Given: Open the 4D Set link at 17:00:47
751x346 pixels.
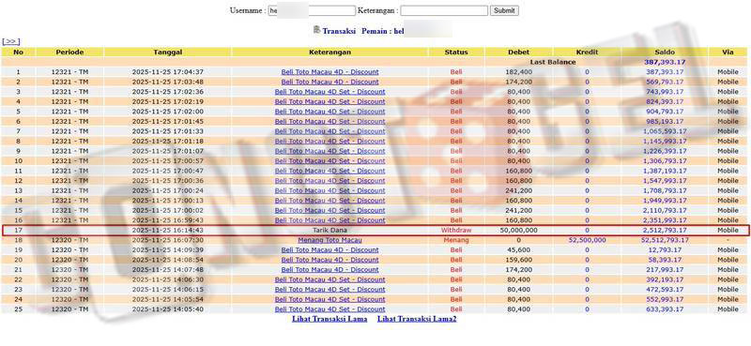Looking at the screenshot, I should click(330, 171).
